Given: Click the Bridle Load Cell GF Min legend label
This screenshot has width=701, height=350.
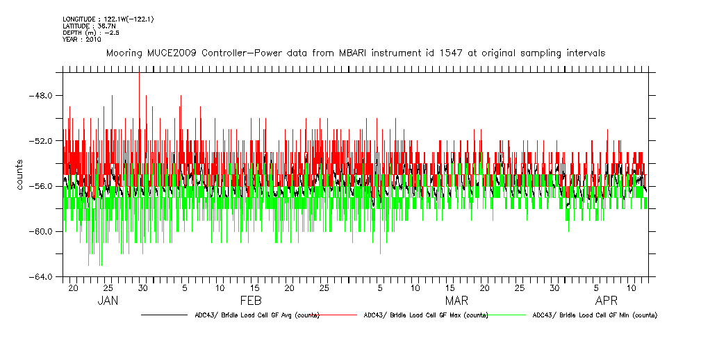Looking at the screenshot, I should coord(595,315).
